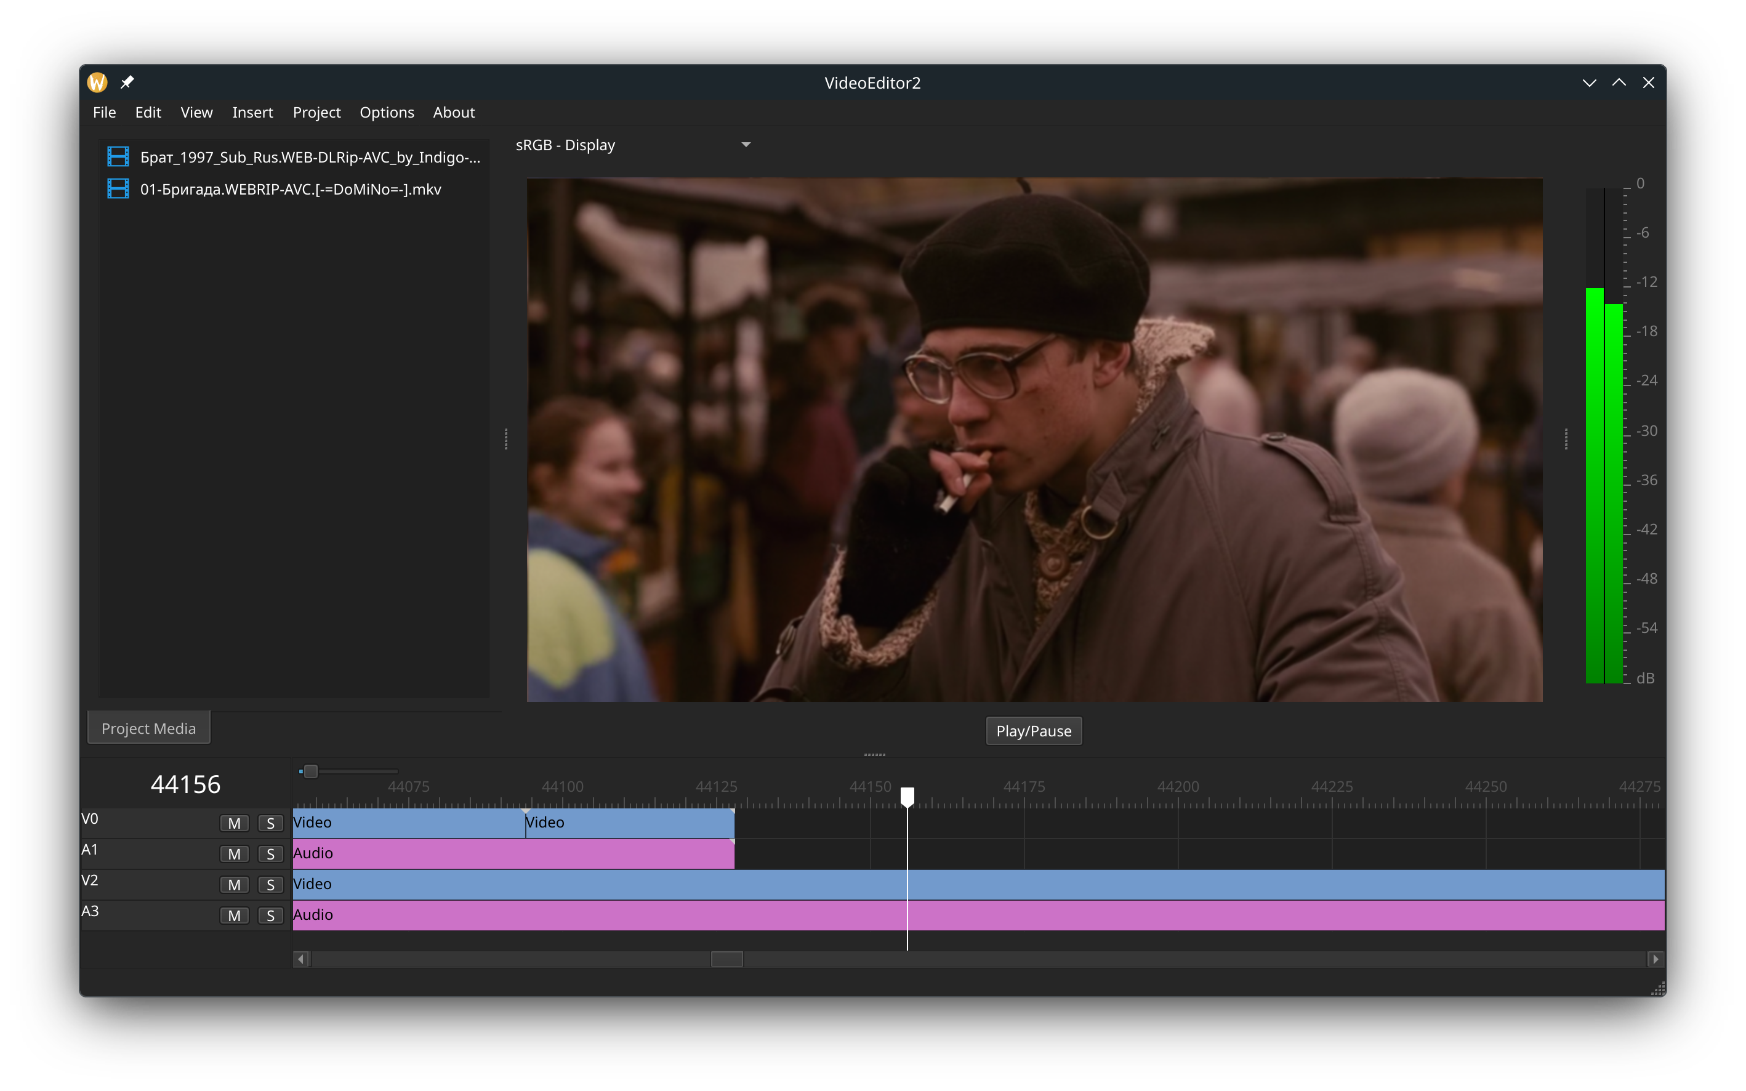The width and height of the screenshot is (1746, 1091).
Task: Switch to the Project Media tab
Action: click(x=148, y=728)
